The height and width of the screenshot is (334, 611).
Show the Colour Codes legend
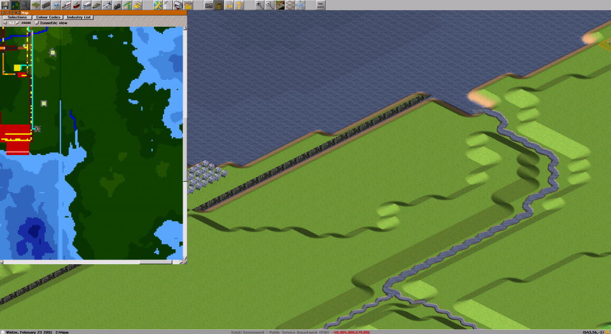(x=48, y=17)
